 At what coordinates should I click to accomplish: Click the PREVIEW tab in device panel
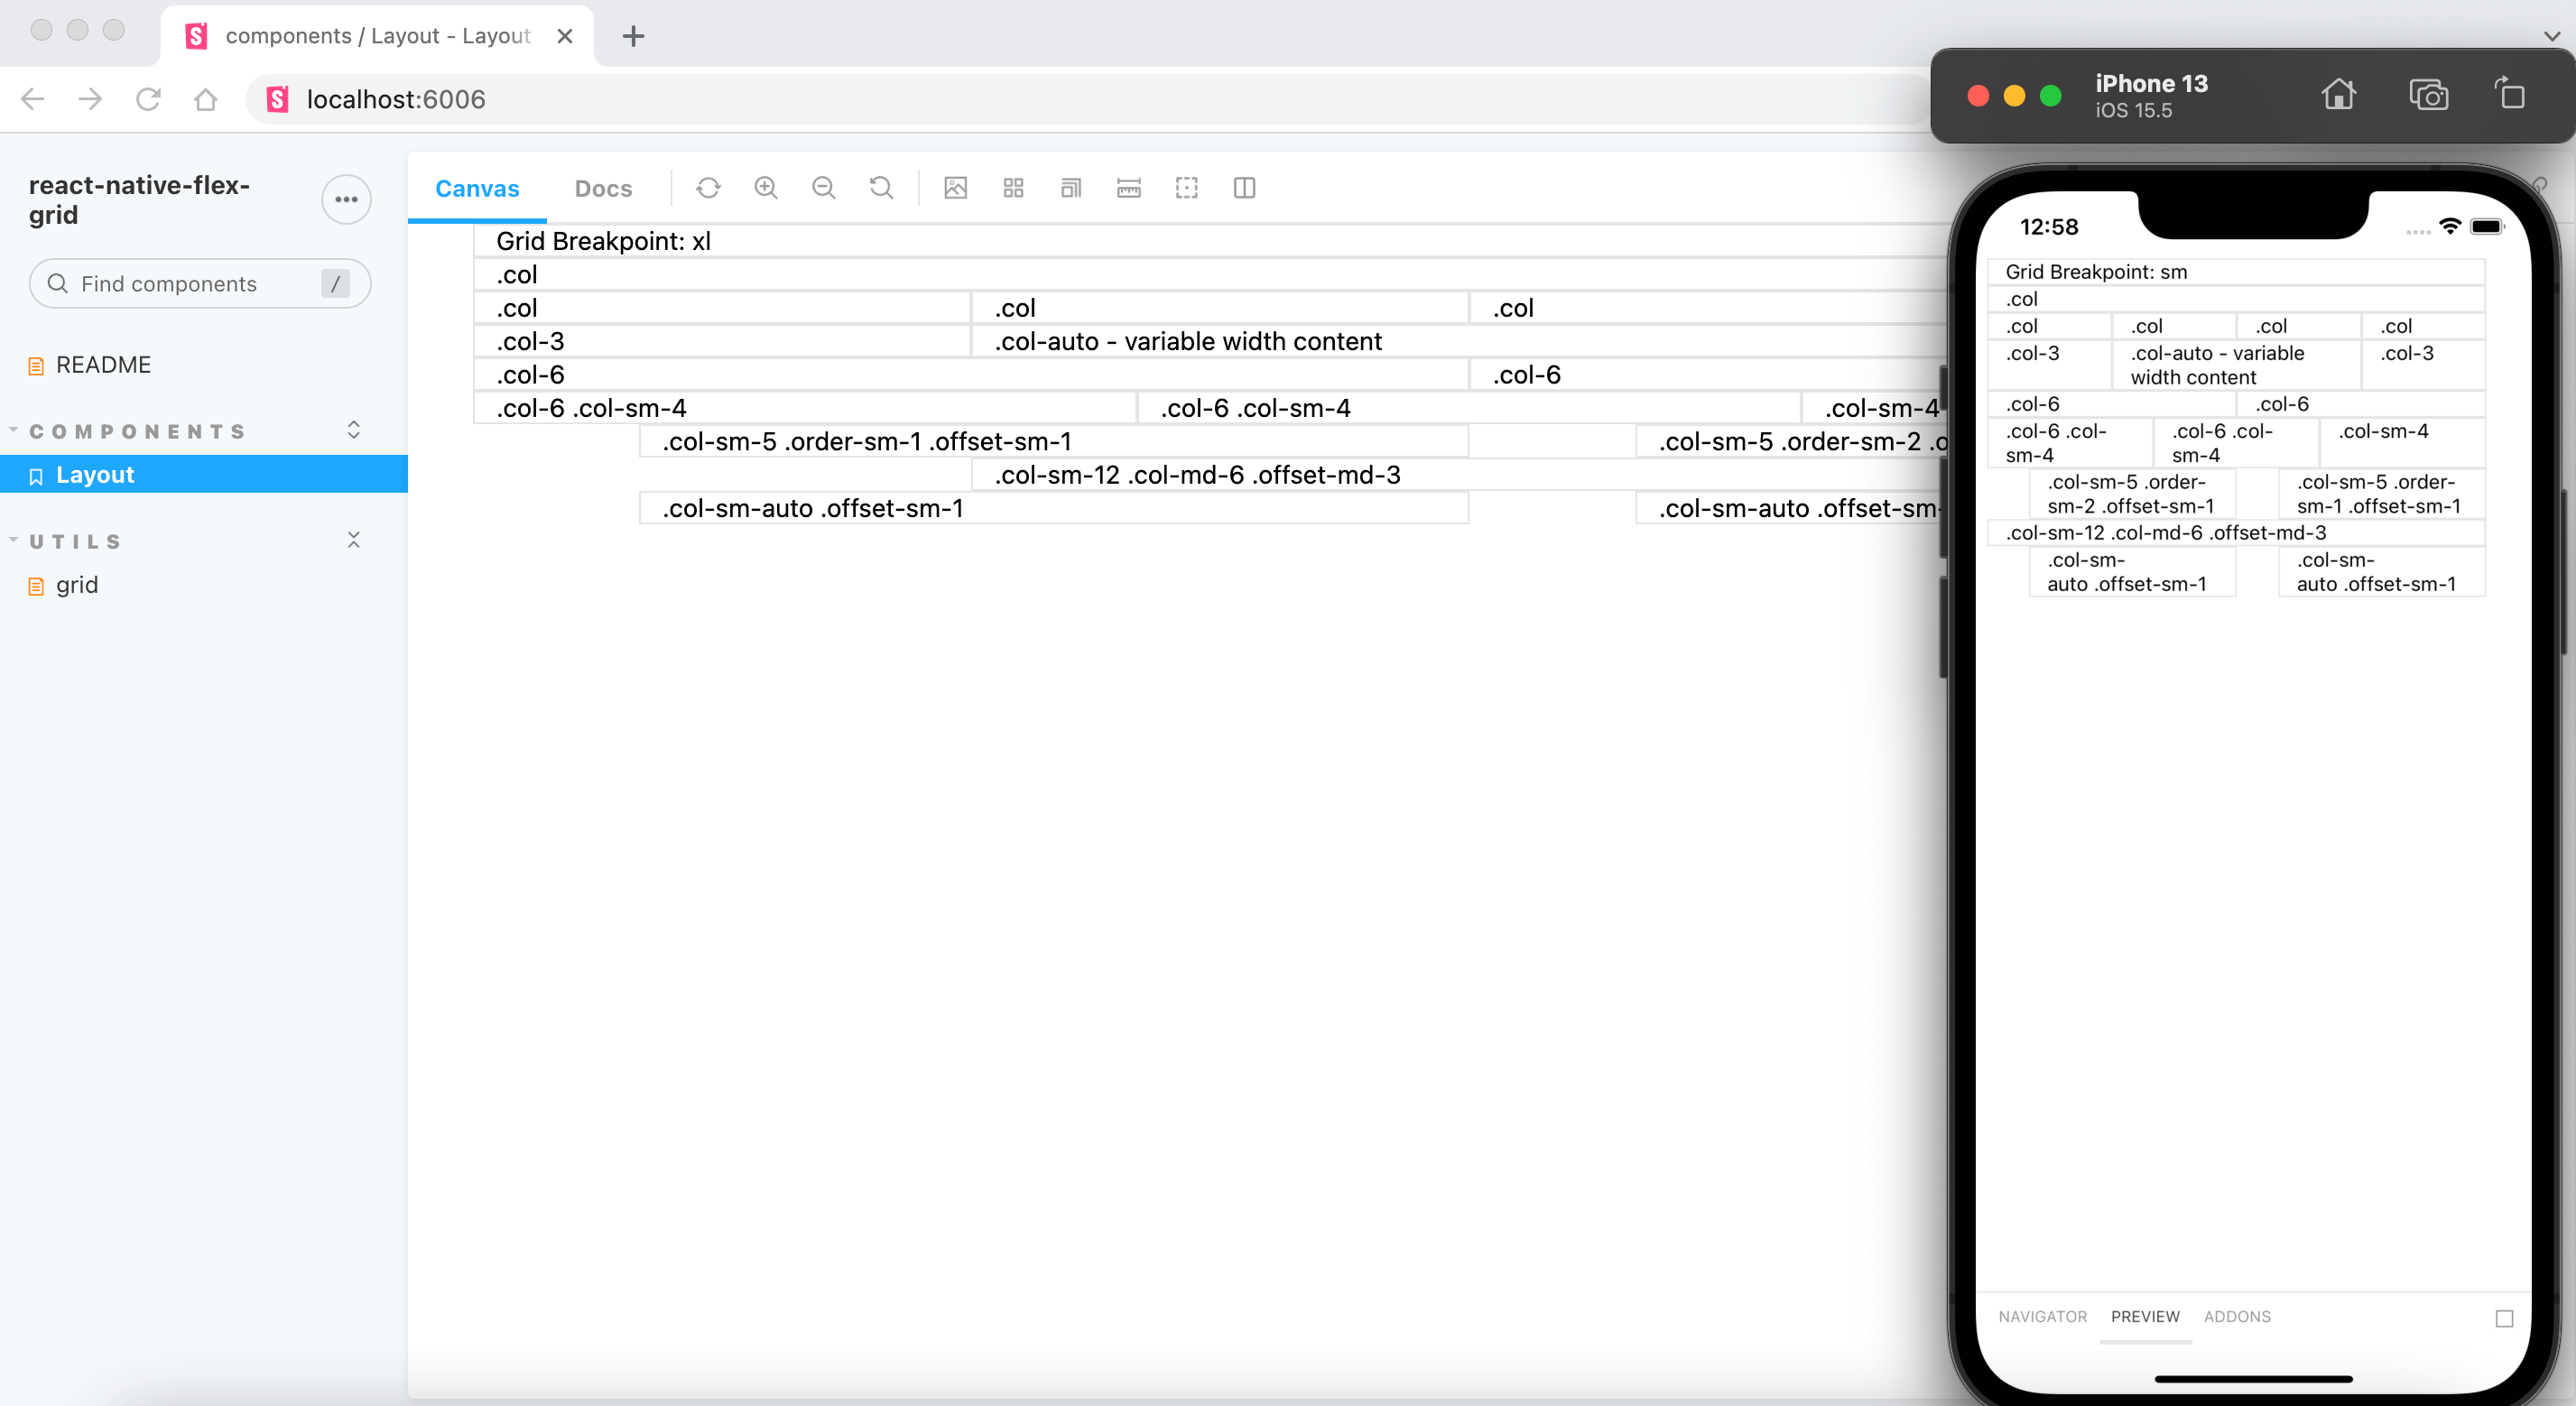click(x=2145, y=1318)
